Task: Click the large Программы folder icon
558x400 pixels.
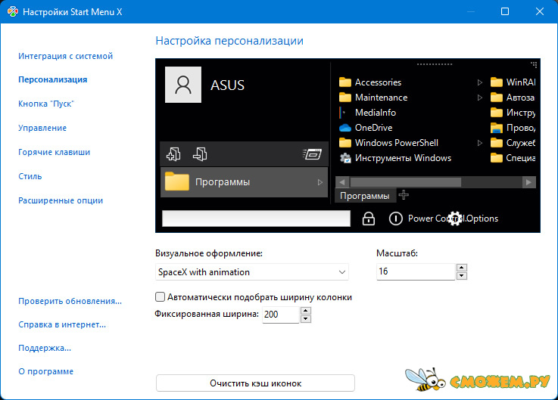Action: click(177, 181)
